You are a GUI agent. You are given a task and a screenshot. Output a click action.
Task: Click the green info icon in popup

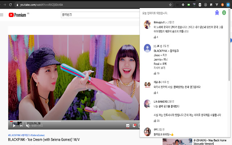[224, 13]
